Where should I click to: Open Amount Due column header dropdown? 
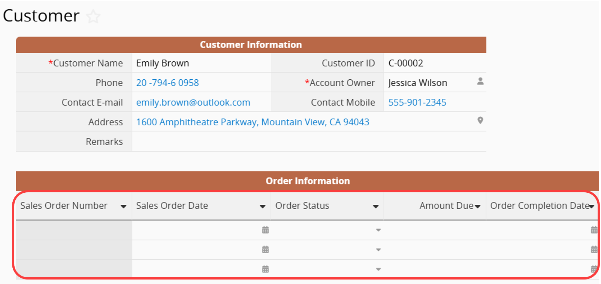(x=477, y=207)
